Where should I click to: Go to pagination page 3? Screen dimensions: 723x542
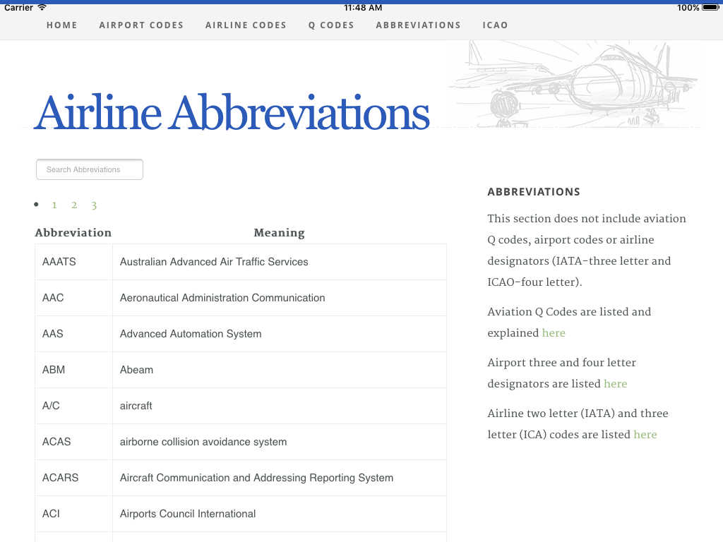[94, 205]
